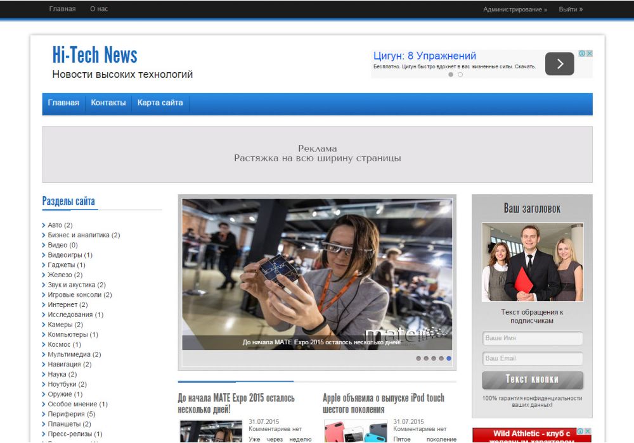Open the Авто category

pos(60,225)
